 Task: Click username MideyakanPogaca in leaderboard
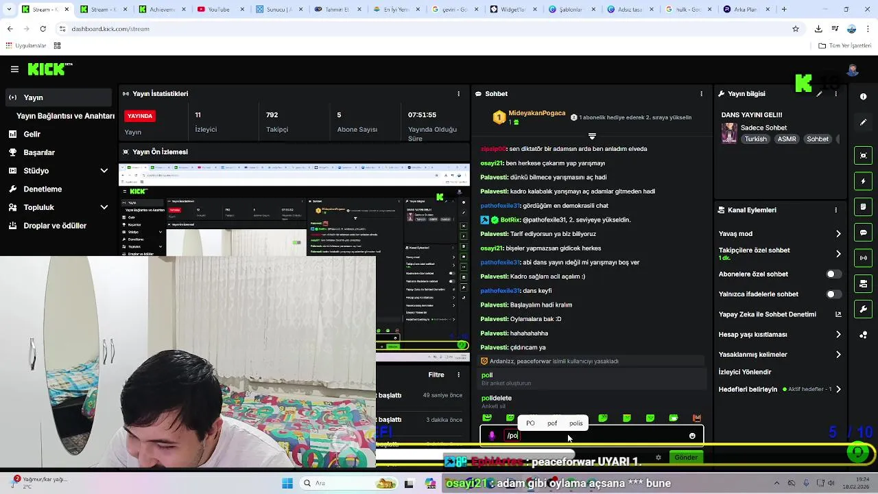pos(537,113)
